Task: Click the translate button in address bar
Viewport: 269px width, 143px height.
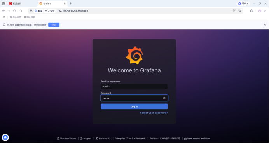Action: coord(38,11)
